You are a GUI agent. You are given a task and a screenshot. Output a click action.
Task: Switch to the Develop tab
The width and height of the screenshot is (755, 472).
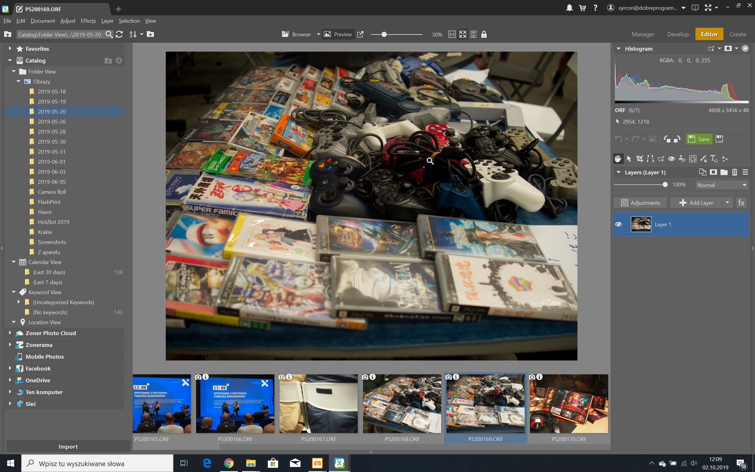tap(678, 34)
